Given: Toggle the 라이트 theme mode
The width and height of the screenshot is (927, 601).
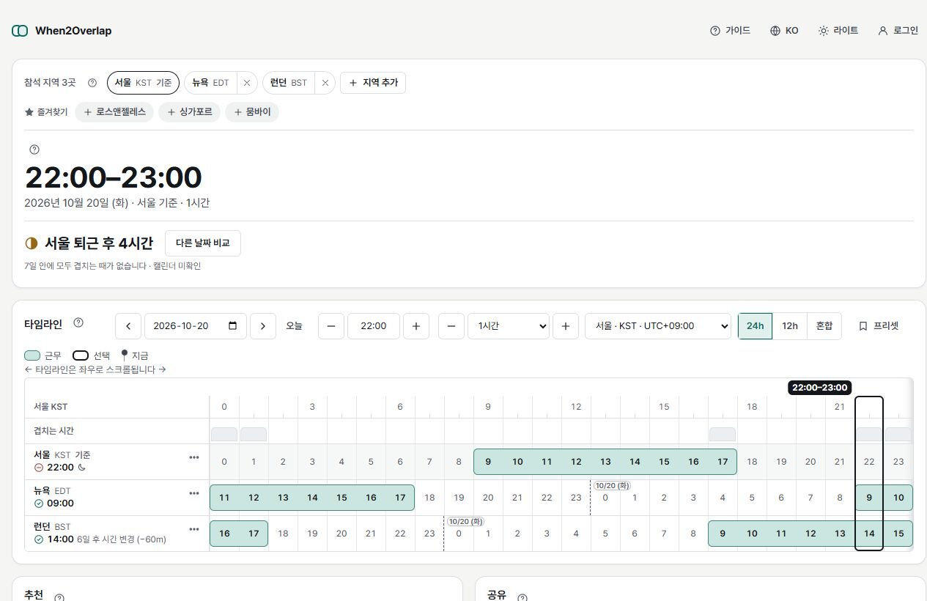Looking at the screenshot, I should [x=838, y=31].
